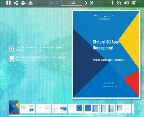Toggle the thumbnail bar display
The height and width of the screenshot is (117, 144).
[x=134, y=3]
